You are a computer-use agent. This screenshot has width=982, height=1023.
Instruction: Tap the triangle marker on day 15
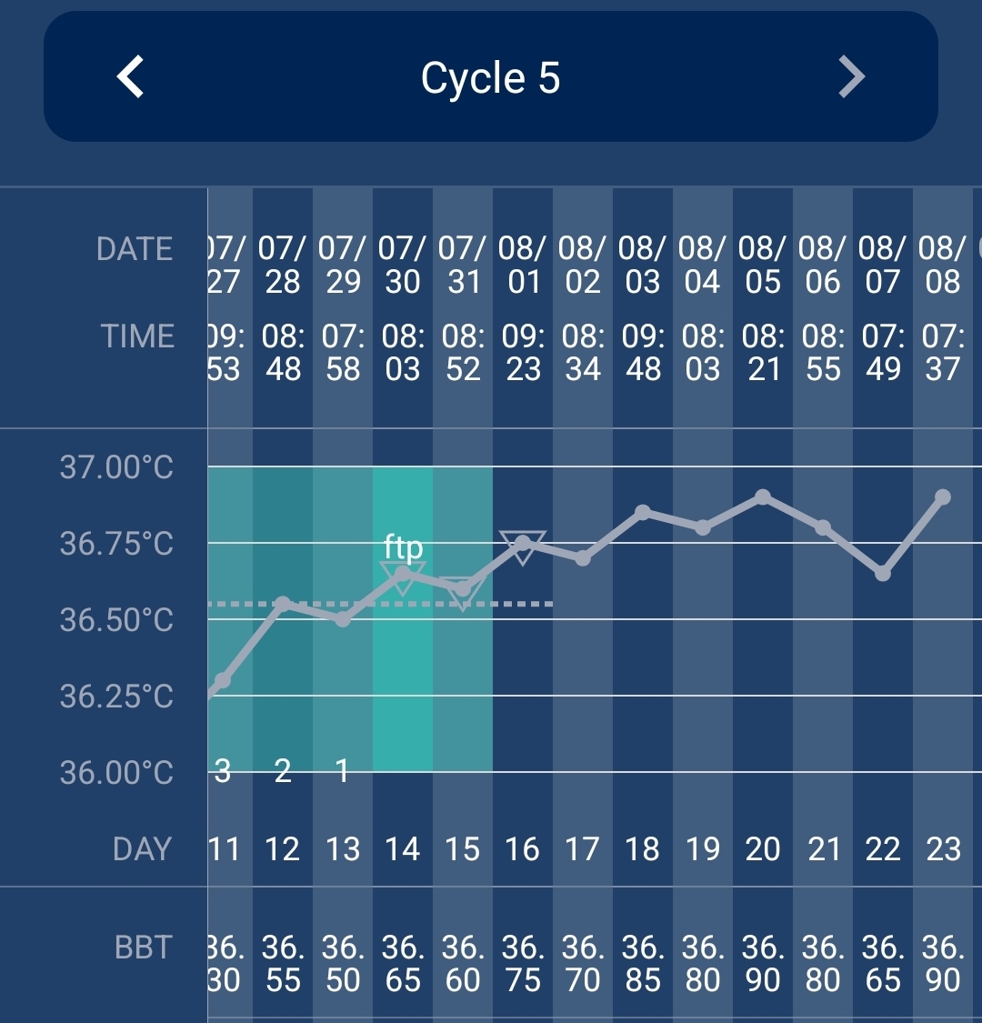coord(463,593)
